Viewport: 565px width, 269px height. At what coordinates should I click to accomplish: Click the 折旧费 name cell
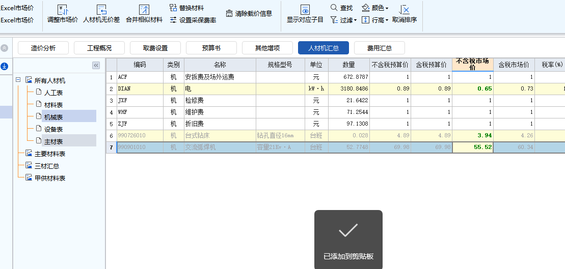(x=220, y=124)
